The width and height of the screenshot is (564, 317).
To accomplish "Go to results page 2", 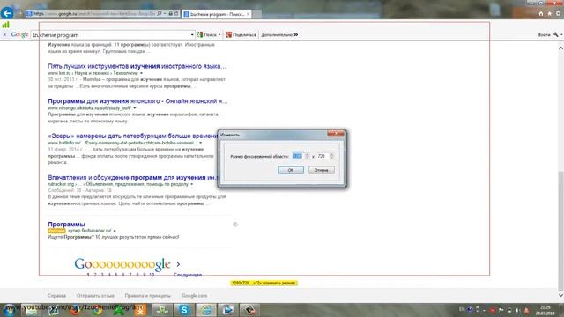I will [x=95, y=275].
